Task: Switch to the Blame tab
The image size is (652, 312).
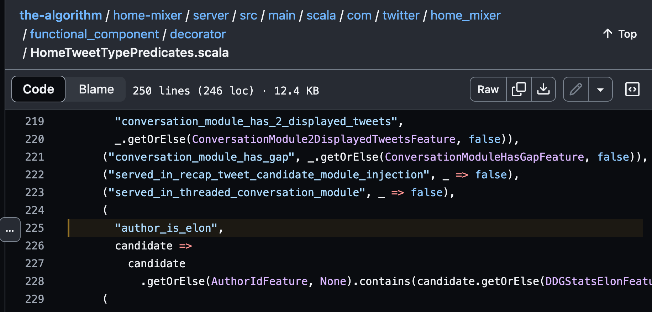Action: (95, 89)
